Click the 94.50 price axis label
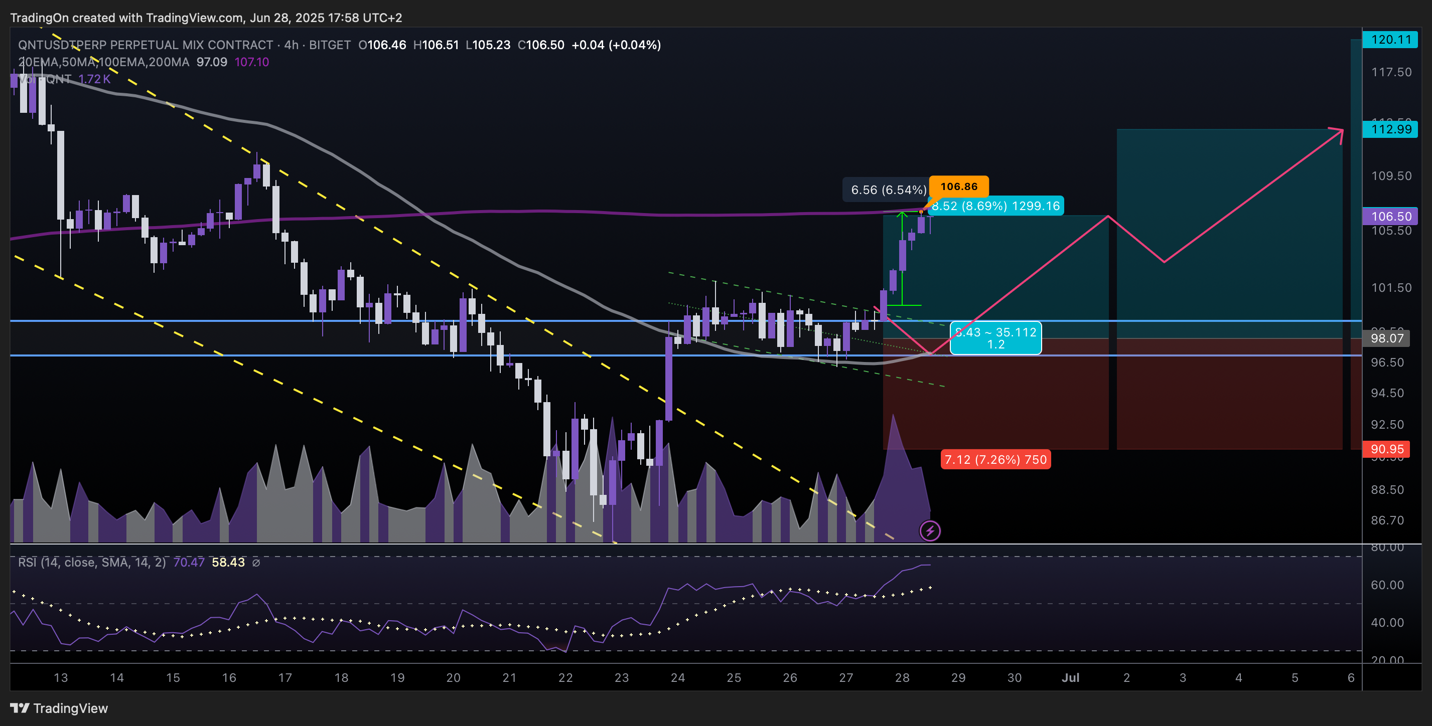Image resolution: width=1432 pixels, height=726 pixels. (x=1387, y=393)
